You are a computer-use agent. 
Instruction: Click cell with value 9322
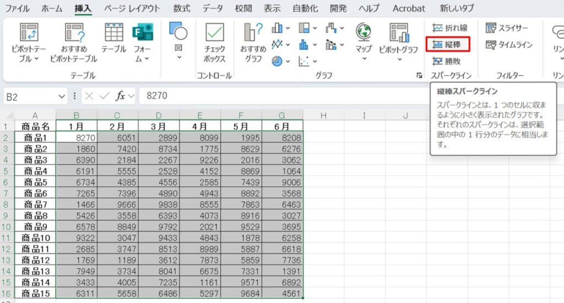(77, 238)
